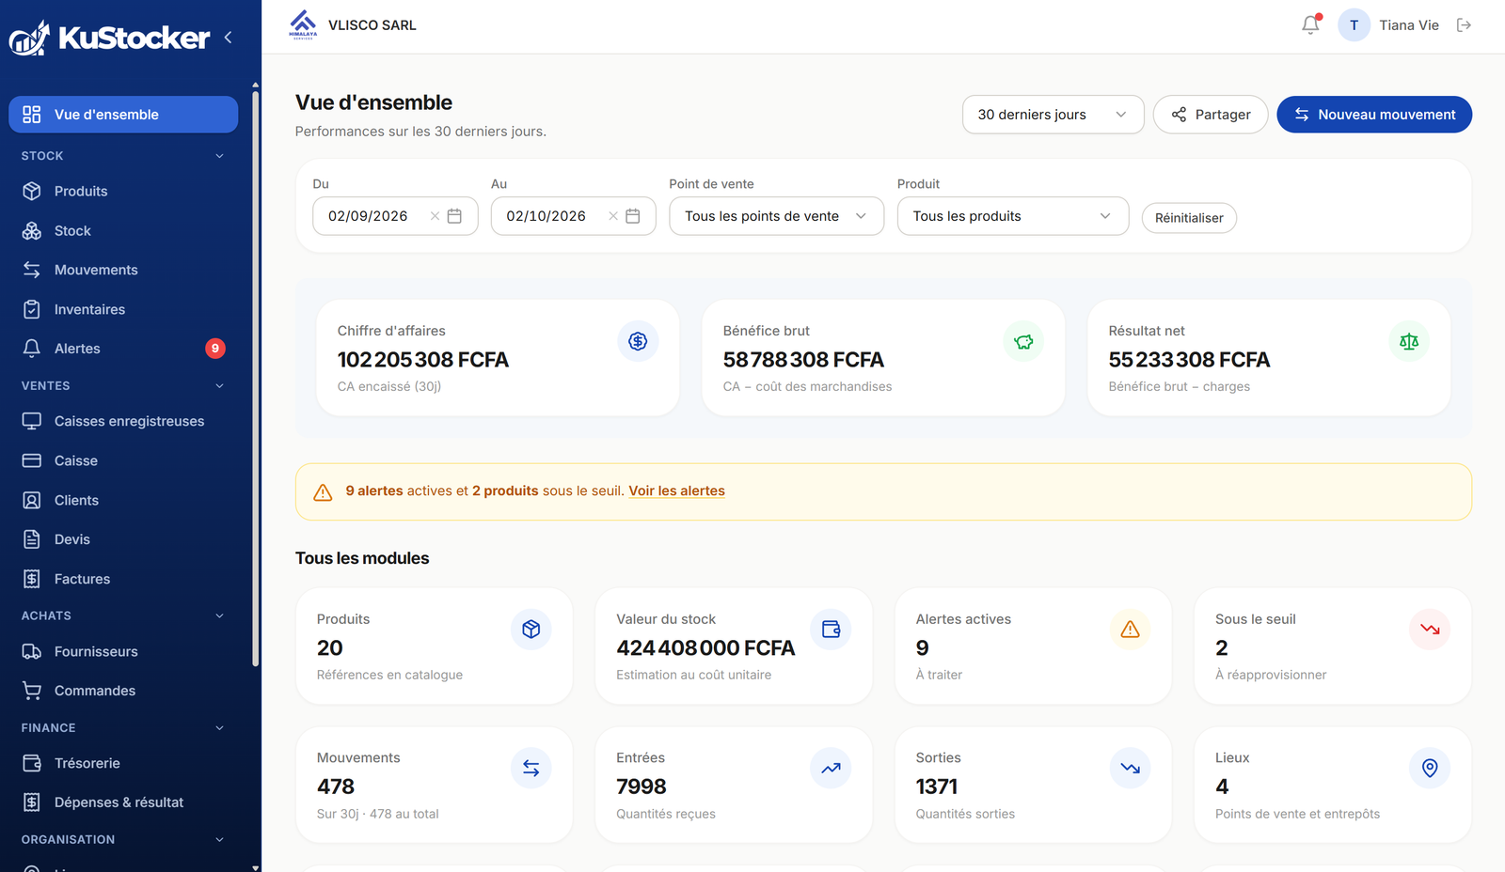Open the Tous les produits dropdown

coord(1012,216)
